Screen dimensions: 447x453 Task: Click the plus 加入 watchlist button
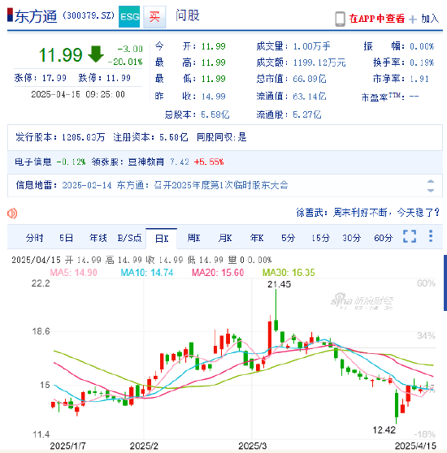424,19
